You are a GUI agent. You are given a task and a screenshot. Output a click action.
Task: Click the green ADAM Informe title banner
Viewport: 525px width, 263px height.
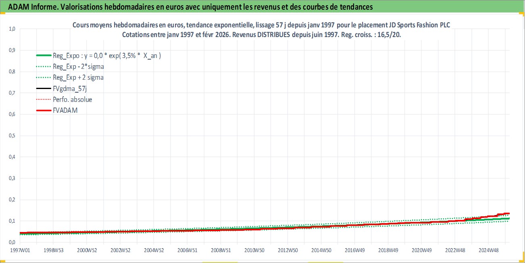pyautogui.click(x=262, y=6)
